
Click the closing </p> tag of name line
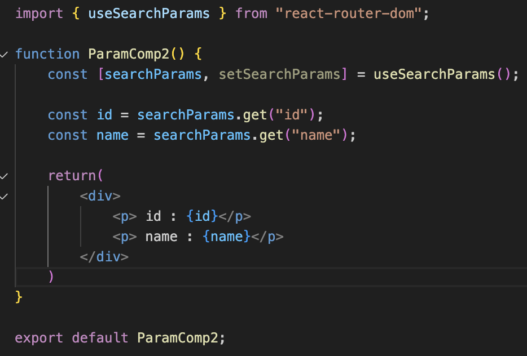267,237
